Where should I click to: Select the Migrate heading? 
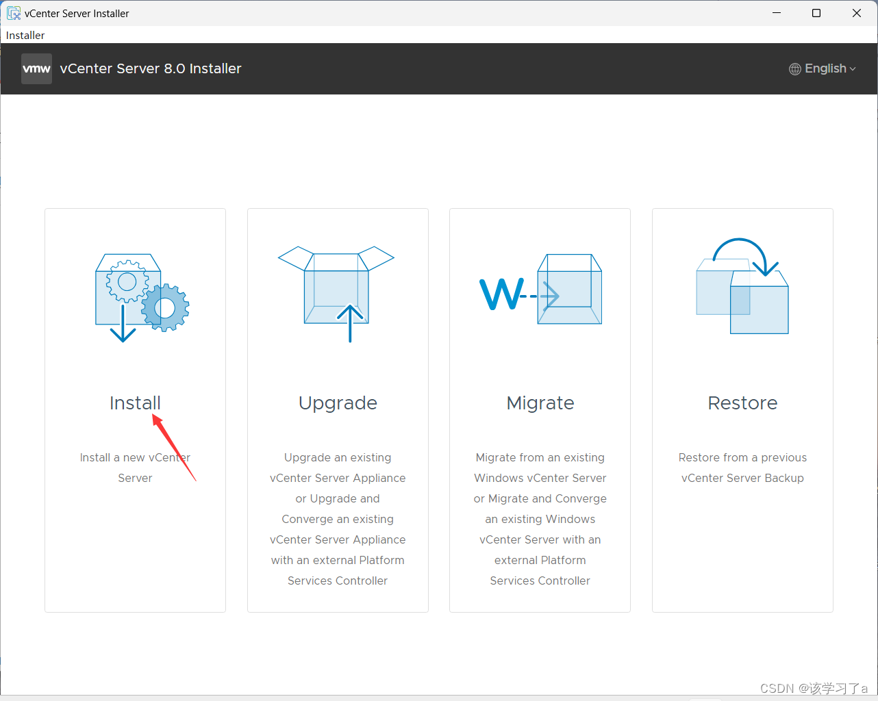(540, 403)
